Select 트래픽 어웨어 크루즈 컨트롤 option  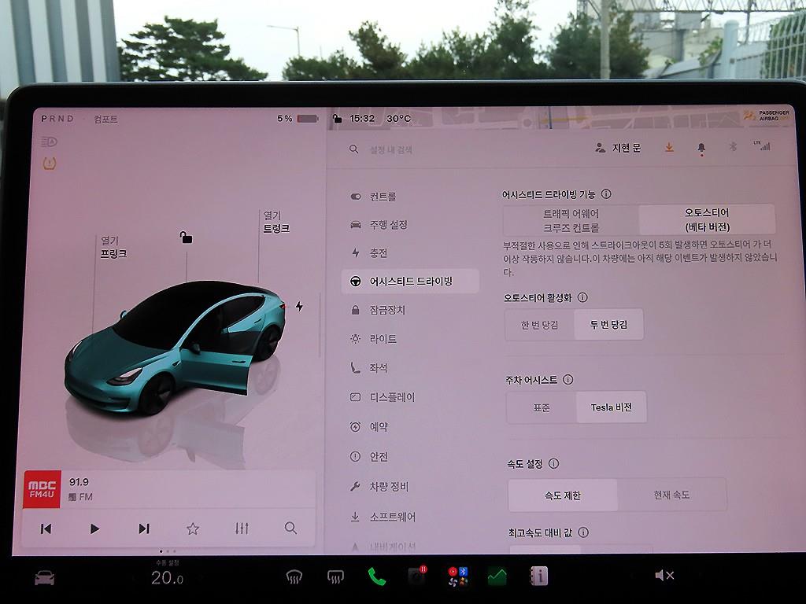coord(571,220)
